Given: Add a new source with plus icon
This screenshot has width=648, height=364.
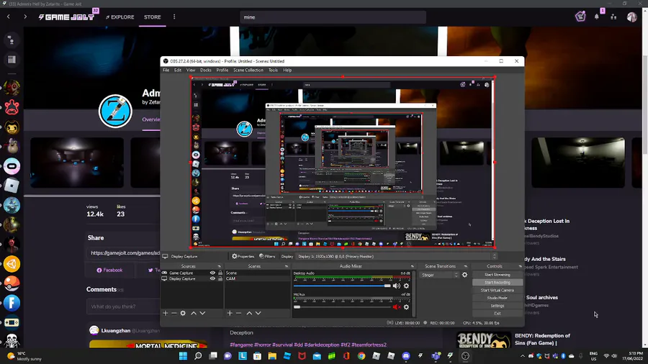Looking at the screenshot, I should tap(166, 313).
